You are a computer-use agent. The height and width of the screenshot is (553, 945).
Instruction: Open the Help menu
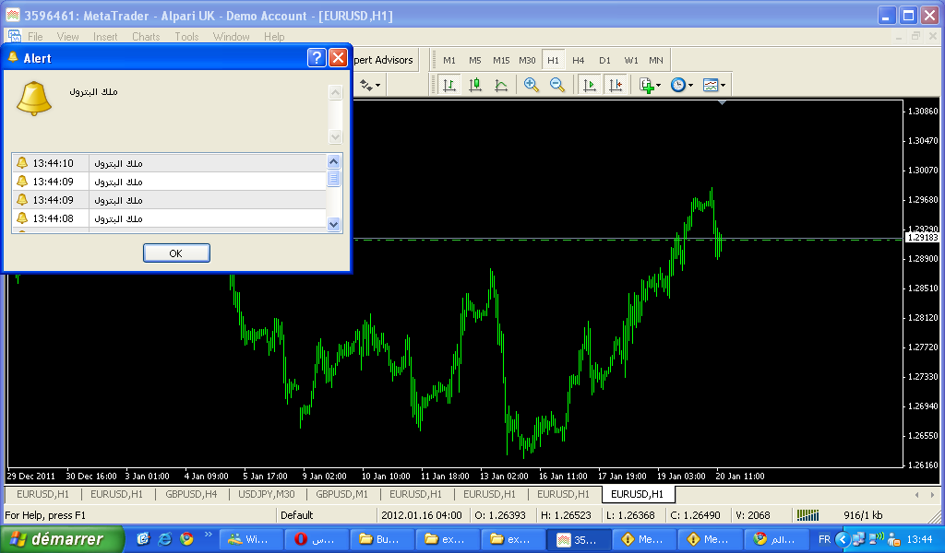274,37
